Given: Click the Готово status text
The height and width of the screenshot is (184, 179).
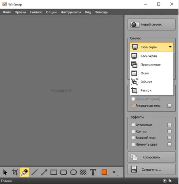Looking at the screenshot, I should pyautogui.click(x=6, y=181).
